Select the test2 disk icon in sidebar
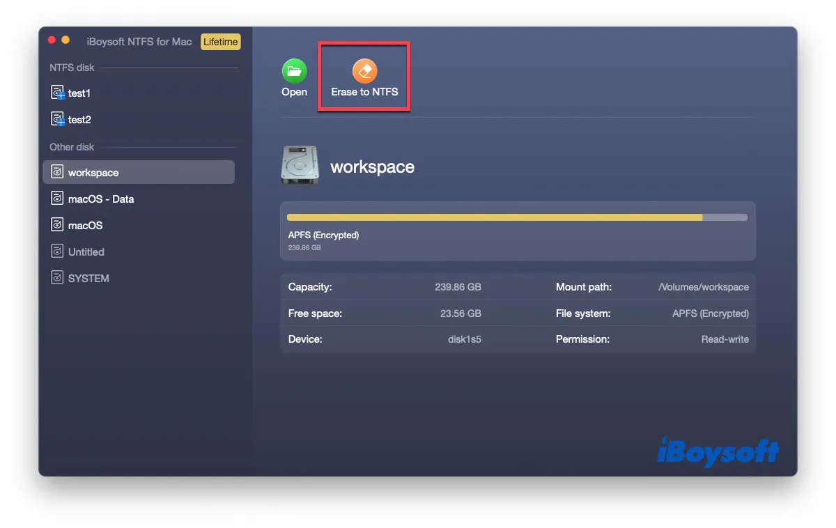 point(58,120)
